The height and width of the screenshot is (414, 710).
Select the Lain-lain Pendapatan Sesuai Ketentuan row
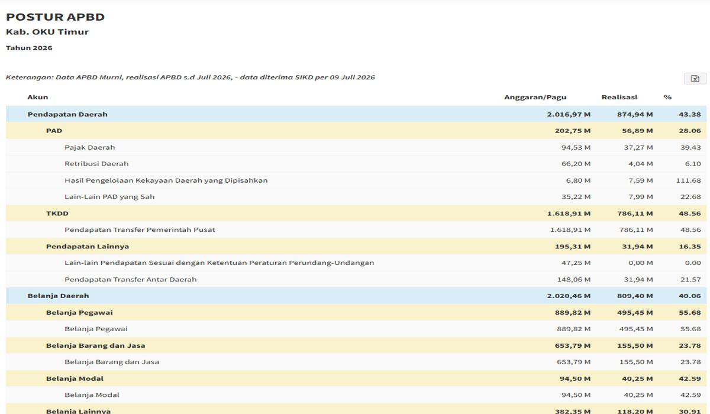[x=356, y=263]
